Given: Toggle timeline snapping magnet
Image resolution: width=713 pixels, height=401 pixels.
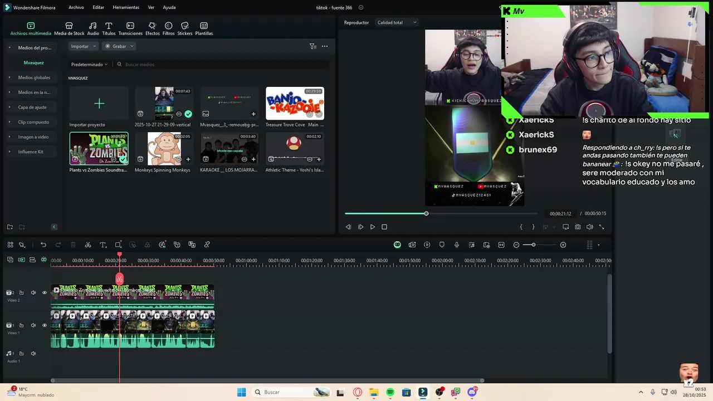Looking at the screenshot, I should point(43,260).
